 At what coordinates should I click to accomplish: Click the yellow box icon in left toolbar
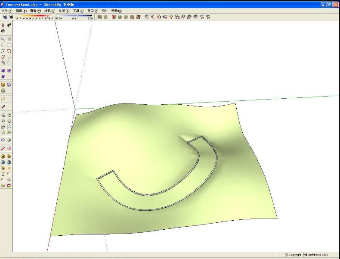[x=3, y=85]
